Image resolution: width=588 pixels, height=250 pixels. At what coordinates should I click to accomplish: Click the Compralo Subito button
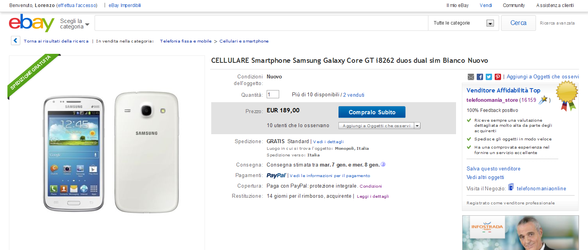(x=372, y=112)
